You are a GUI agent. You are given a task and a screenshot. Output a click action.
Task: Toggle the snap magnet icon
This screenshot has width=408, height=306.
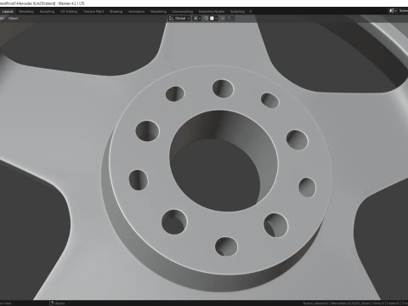click(x=206, y=19)
